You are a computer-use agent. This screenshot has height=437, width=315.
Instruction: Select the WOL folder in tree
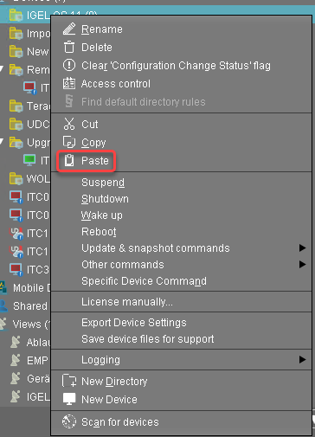point(29,179)
